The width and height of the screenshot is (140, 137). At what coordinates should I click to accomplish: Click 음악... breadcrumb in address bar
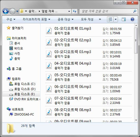coord(33,11)
